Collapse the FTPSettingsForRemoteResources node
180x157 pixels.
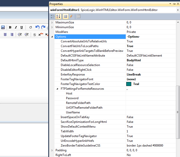point(57,89)
